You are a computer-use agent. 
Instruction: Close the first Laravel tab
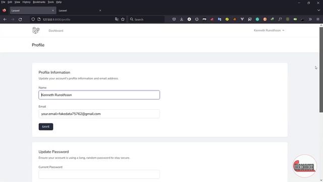(x=53, y=10)
